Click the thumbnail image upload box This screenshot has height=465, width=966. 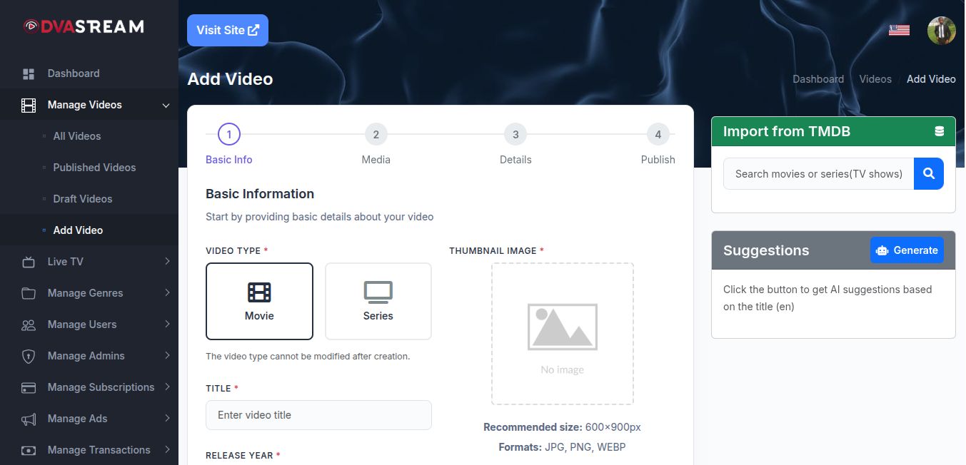563,334
